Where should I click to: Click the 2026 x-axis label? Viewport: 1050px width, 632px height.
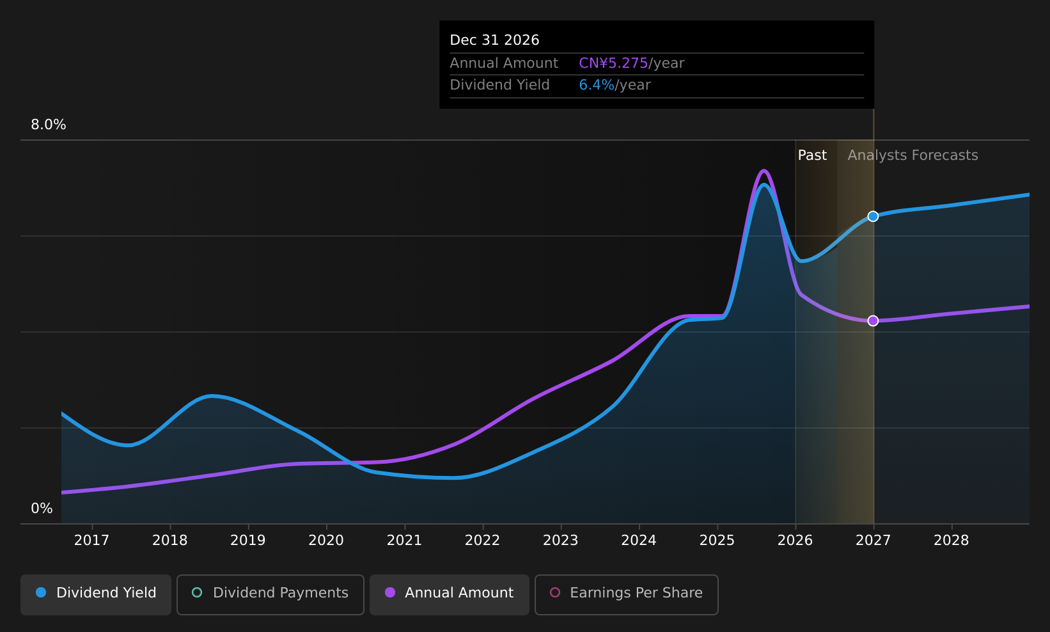point(795,541)
